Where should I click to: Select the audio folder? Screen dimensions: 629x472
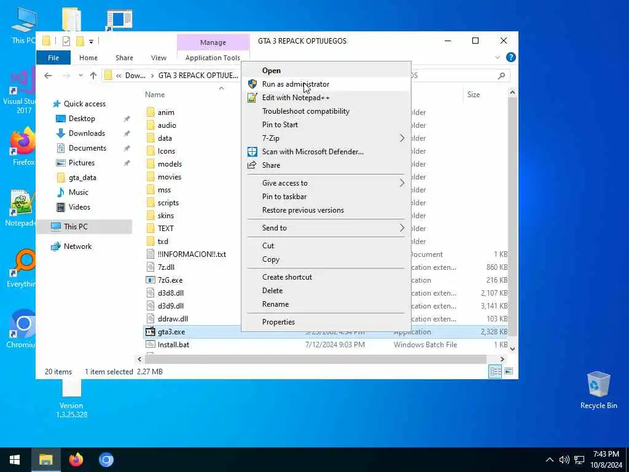tap(167, 125)
